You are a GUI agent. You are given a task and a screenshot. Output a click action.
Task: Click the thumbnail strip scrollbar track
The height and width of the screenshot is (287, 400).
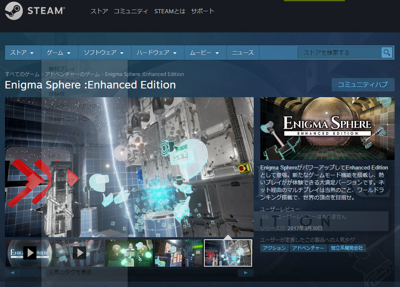coord(129,273)
